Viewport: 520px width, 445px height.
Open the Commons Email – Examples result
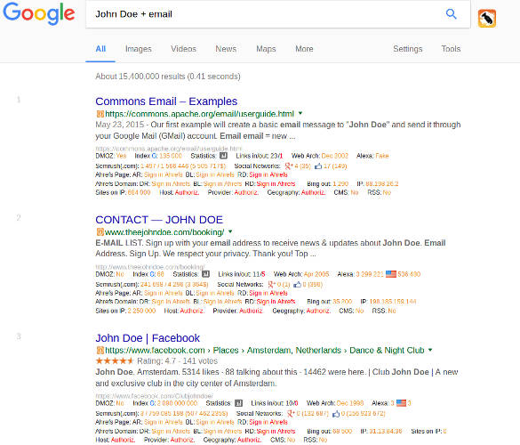pos(166,101)
